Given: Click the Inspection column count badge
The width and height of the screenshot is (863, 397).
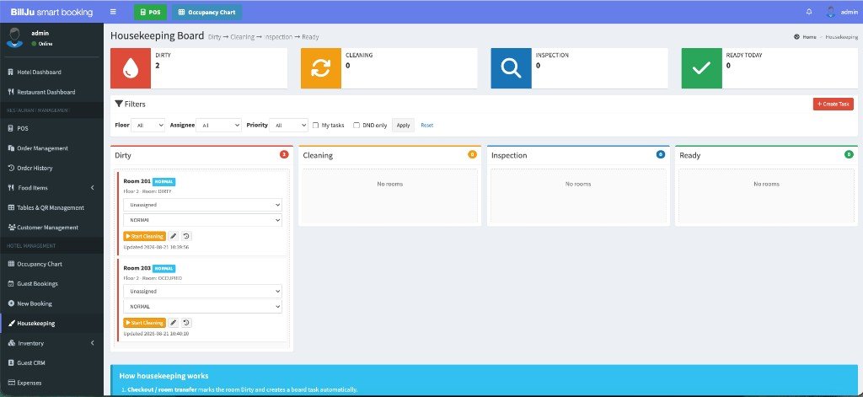Looking at the screenshot, I should click(x=661, y=155).
